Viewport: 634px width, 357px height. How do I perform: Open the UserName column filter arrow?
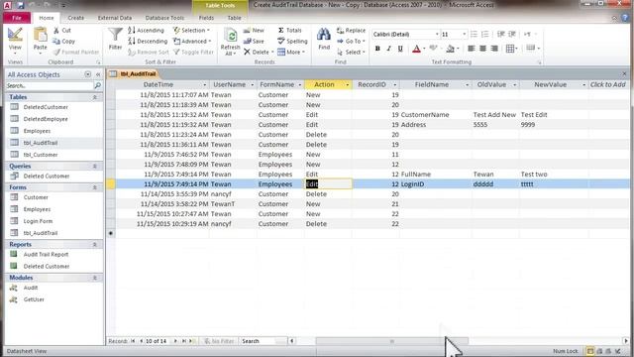click(253, 85)
